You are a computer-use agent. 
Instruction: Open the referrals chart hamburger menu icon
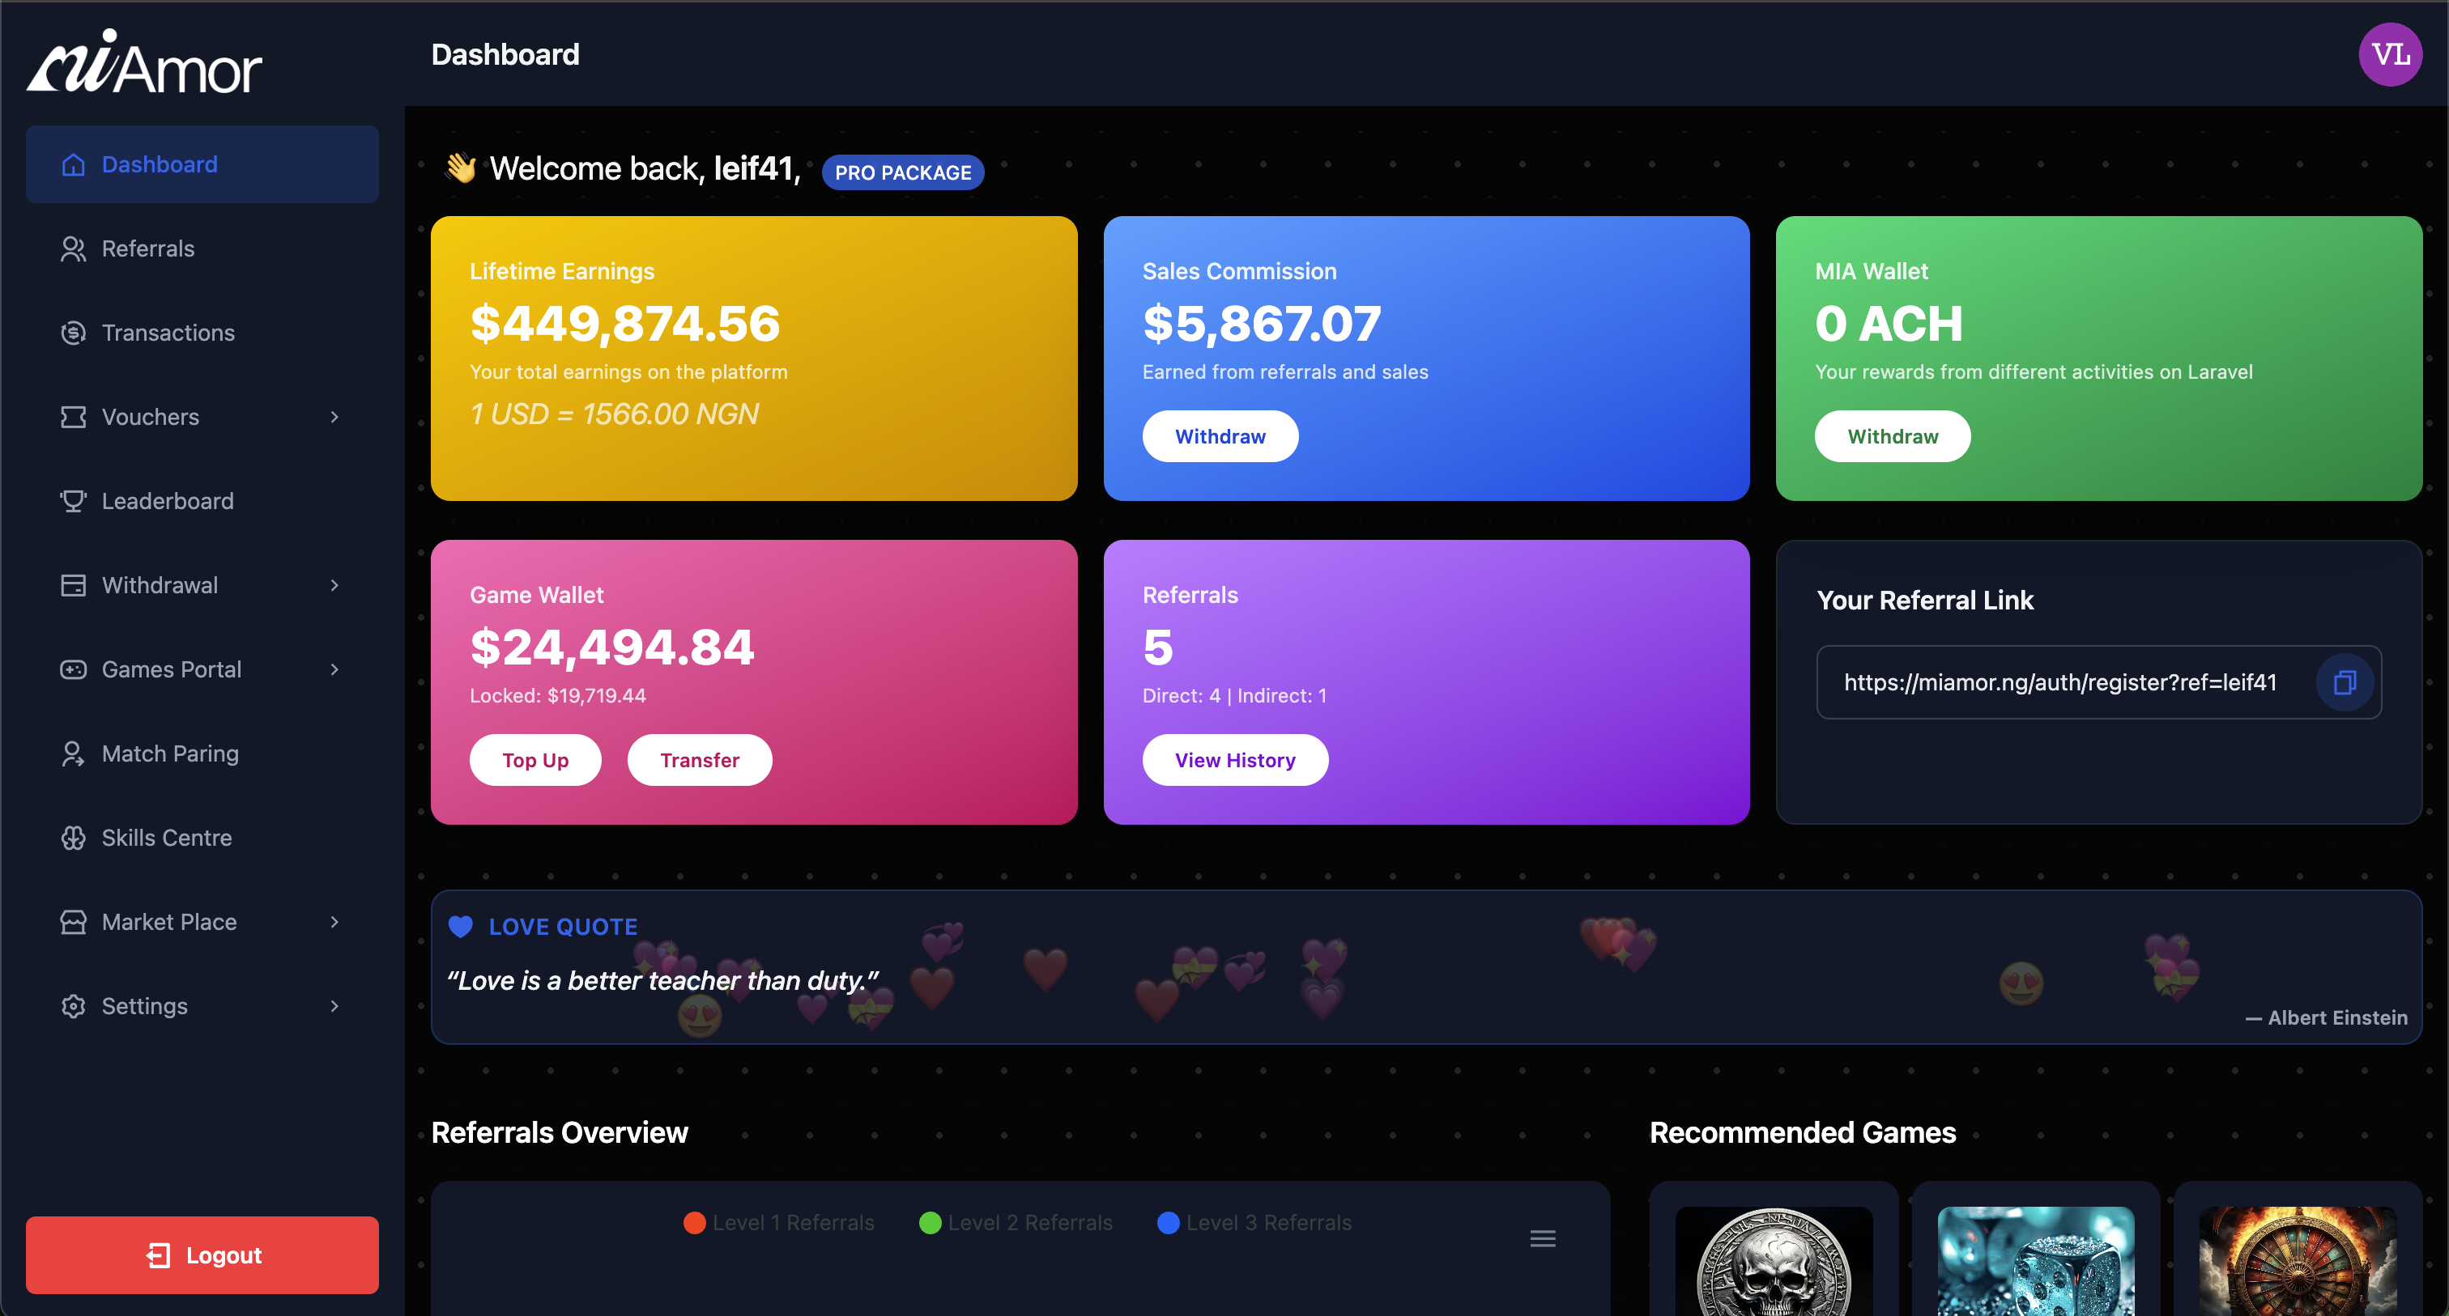point(1543,1237)
